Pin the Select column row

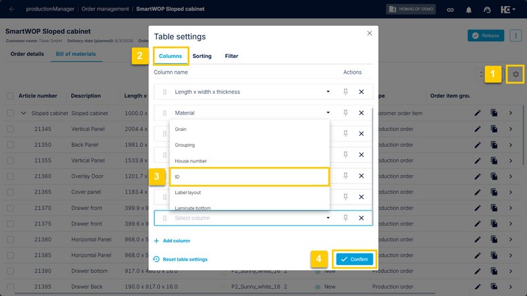pyautogui.click(x=345, y=218)
